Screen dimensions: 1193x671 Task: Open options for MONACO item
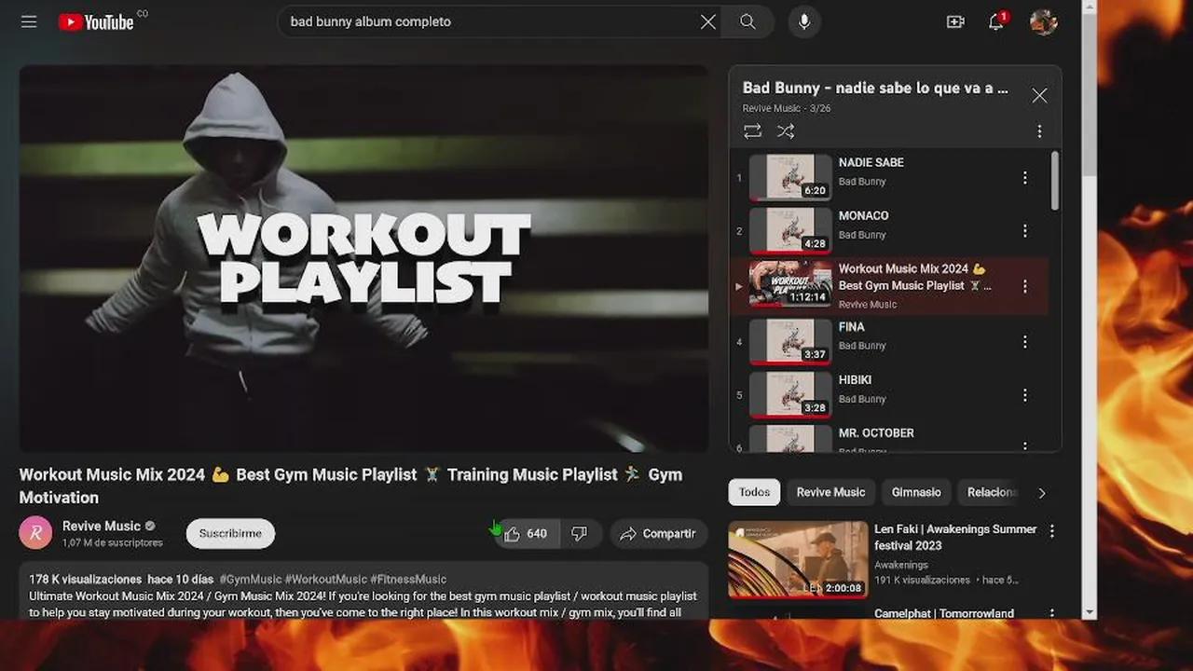pyautogui.click(x=1025, y=230)
